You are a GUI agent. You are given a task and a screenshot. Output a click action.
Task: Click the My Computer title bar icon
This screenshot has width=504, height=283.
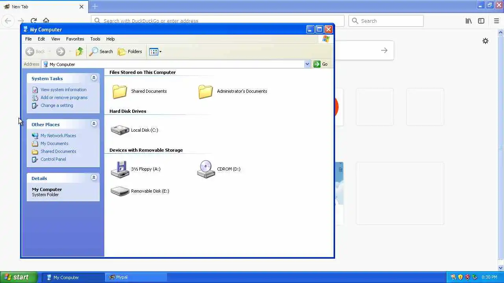26,29
